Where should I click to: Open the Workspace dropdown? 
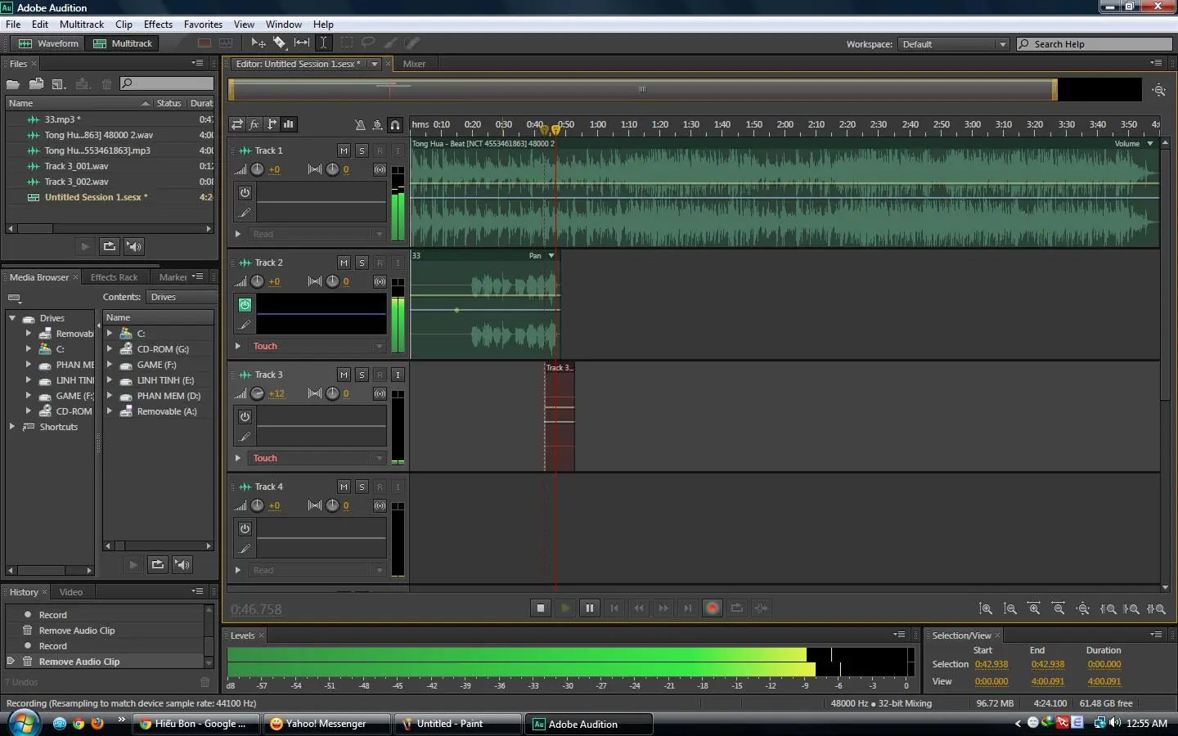[x=1002, y=43]
